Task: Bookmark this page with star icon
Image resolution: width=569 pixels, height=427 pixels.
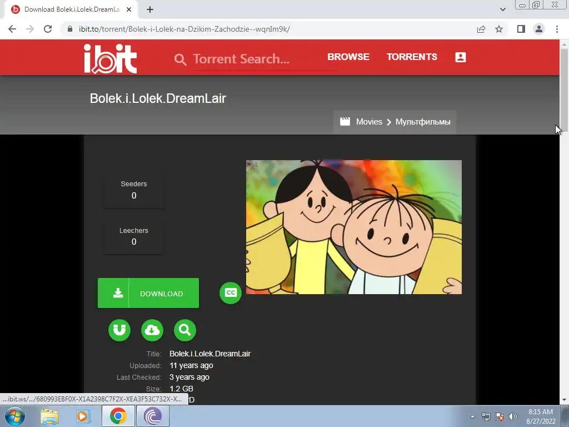Action: 499,29
